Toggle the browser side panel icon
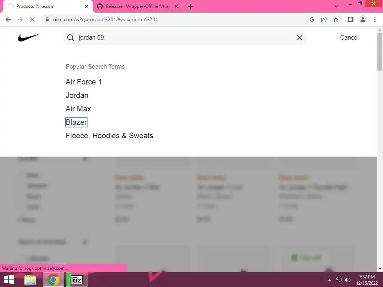Image resolution: width=383 pixels, height=287 pixels. point(351,19)
